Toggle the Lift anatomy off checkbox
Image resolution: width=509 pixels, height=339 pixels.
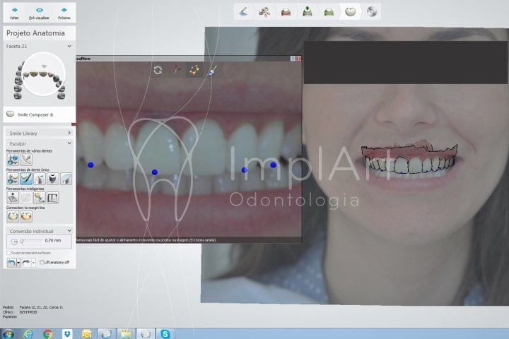(40, 262)
